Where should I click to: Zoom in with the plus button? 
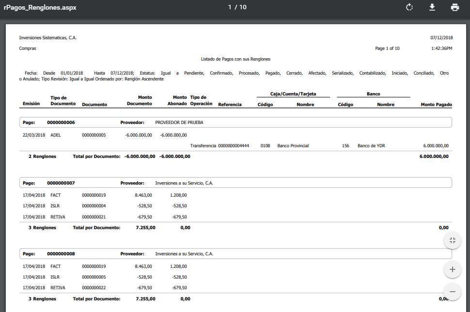coord(452,269)
